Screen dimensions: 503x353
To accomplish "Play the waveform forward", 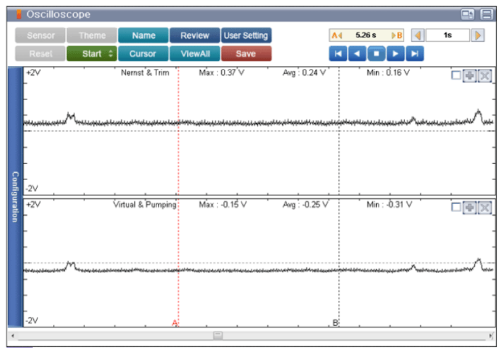I will point(395,54).
